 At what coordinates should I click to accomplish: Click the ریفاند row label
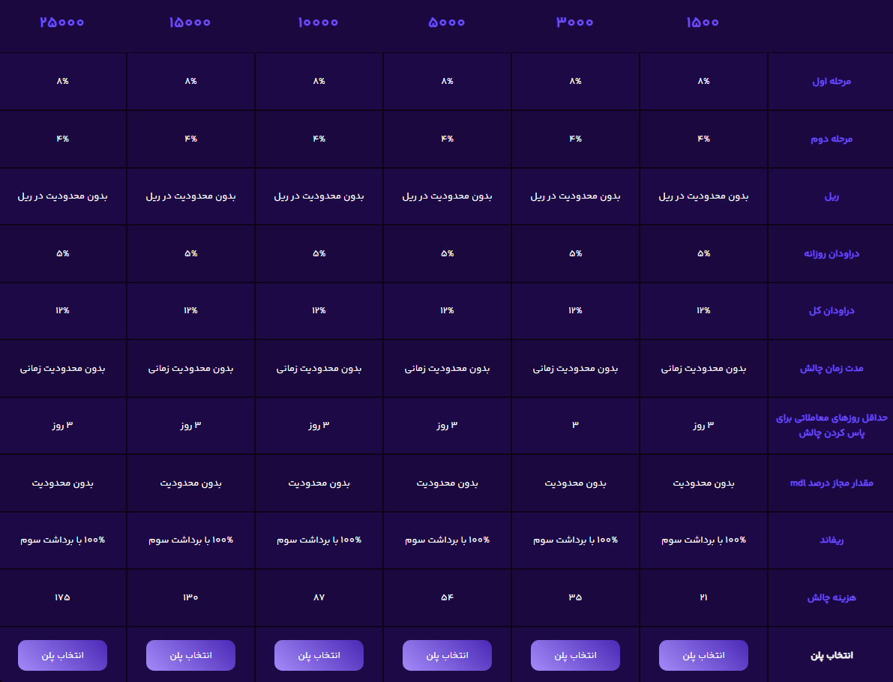click(x=832, y=540)
